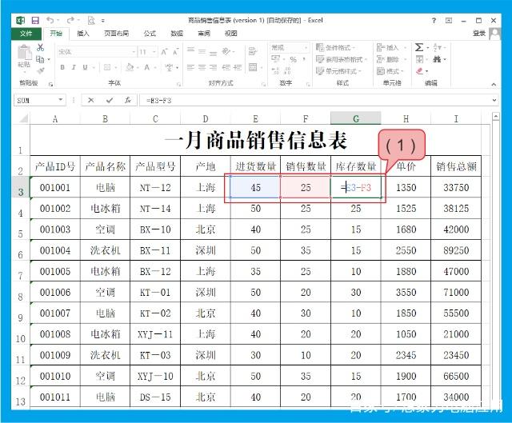Click the Cancel X button in formula bar
This screenshot has height=423, width=512.
pos(91,100)
